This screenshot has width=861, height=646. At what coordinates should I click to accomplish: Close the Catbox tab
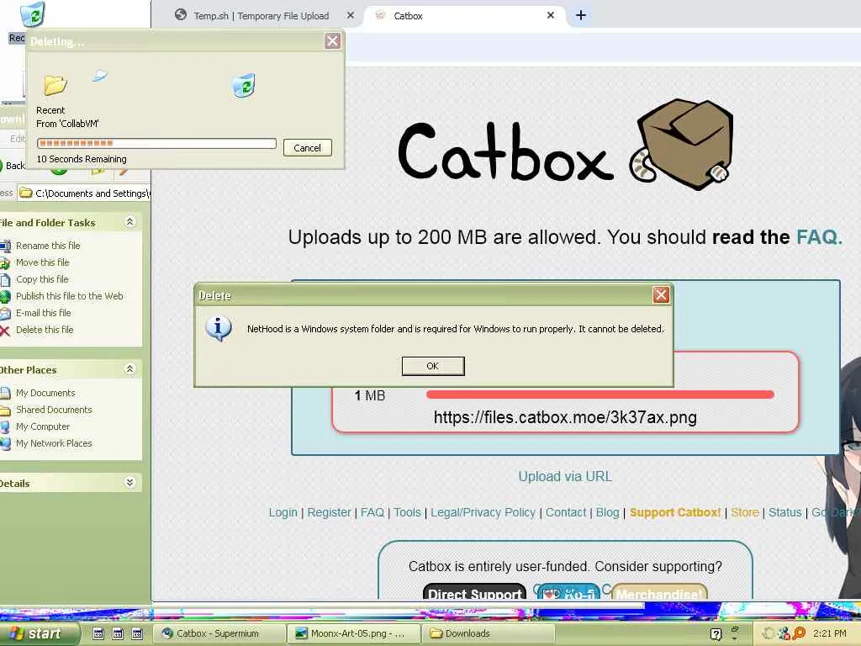pos(550,15)
